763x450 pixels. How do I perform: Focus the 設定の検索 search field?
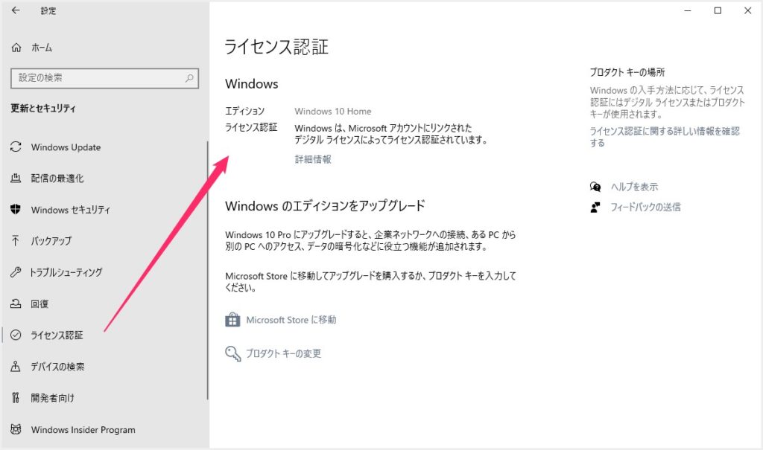pos(104,78)
